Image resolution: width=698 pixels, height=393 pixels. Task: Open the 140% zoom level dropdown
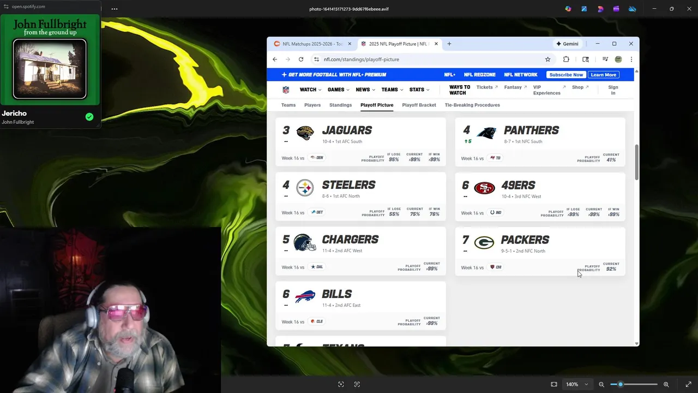577,384
